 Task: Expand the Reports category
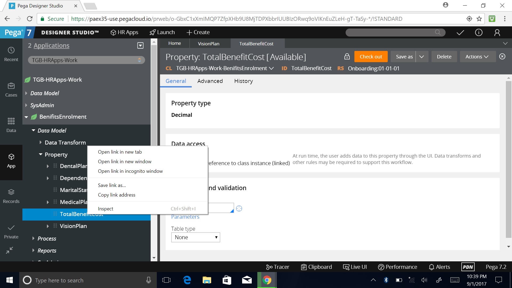tap(33, 250)
